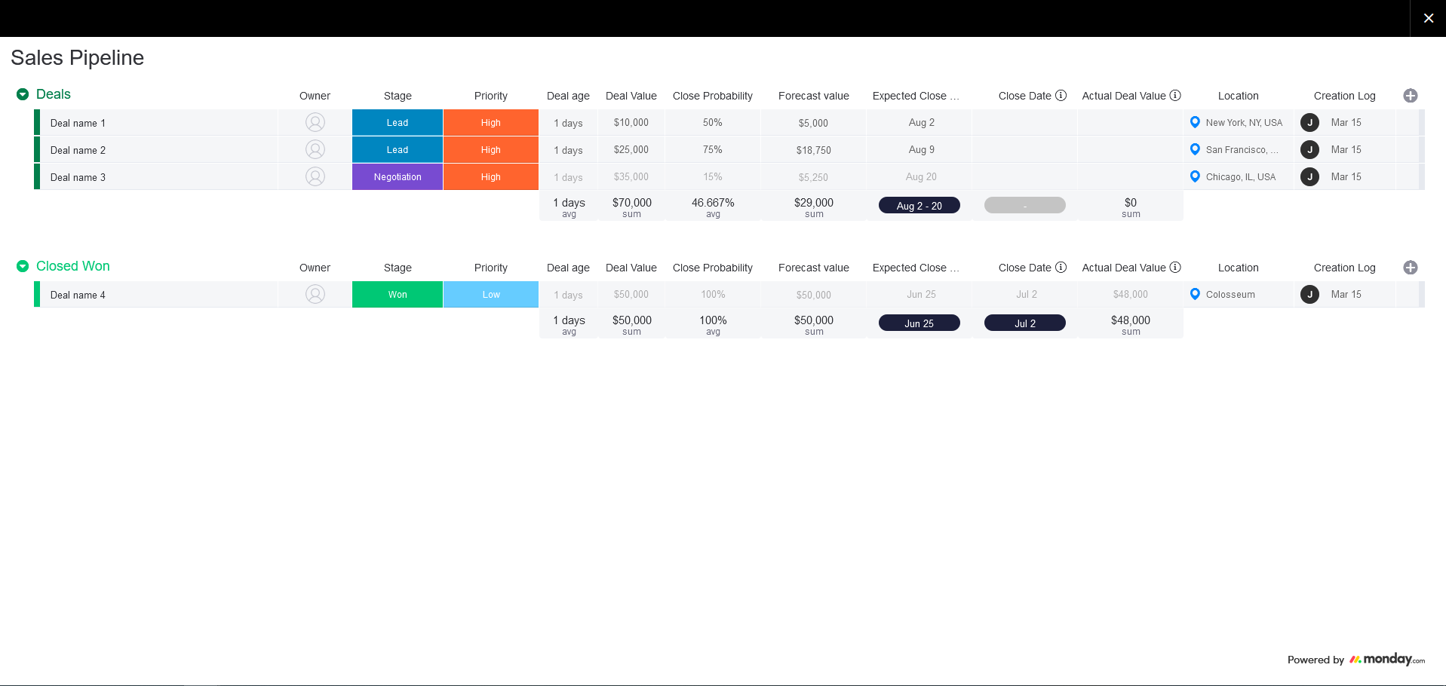Select the Deals group title
This screenshot has height=686, width=1446.
pyautogui.click(x=54, y=94)
